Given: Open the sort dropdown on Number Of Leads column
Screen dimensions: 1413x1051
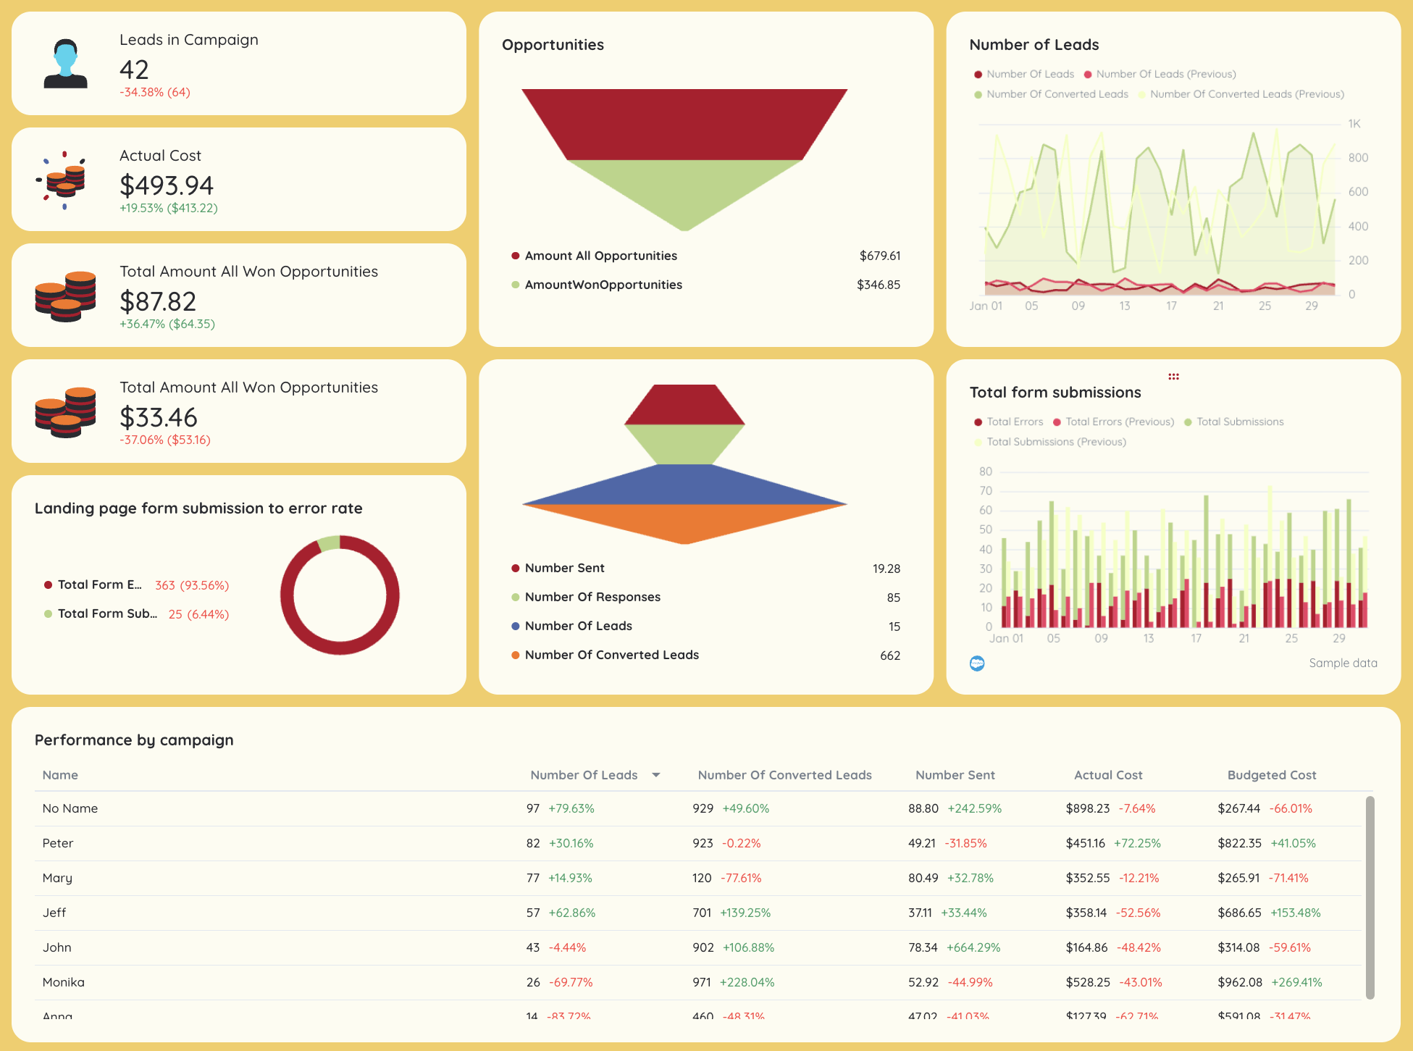Looking at the screenshot, I should coord(656,774).
